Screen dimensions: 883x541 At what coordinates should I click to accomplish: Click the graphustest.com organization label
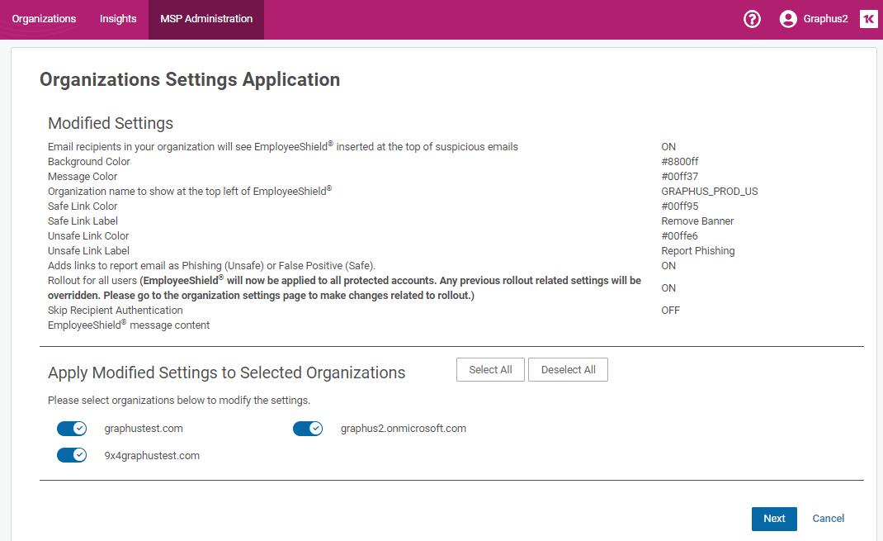pos(144,429)
